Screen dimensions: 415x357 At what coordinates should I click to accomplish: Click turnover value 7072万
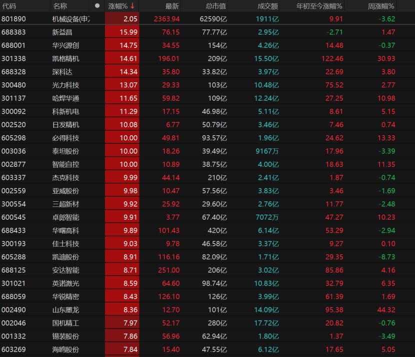pyautogui.click(x=267, y=217)
